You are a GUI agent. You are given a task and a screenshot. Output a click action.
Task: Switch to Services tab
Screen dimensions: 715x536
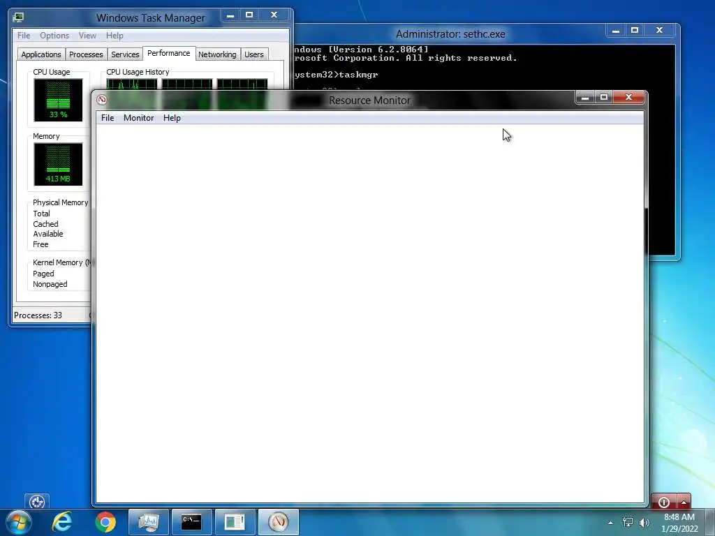125,54
